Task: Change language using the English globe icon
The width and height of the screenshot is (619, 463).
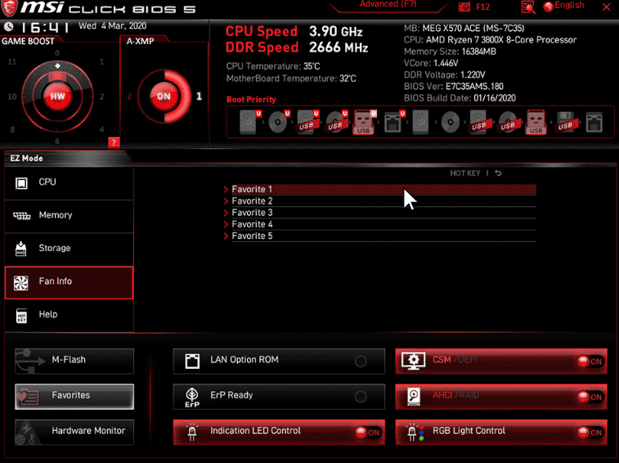Action: 548,7
